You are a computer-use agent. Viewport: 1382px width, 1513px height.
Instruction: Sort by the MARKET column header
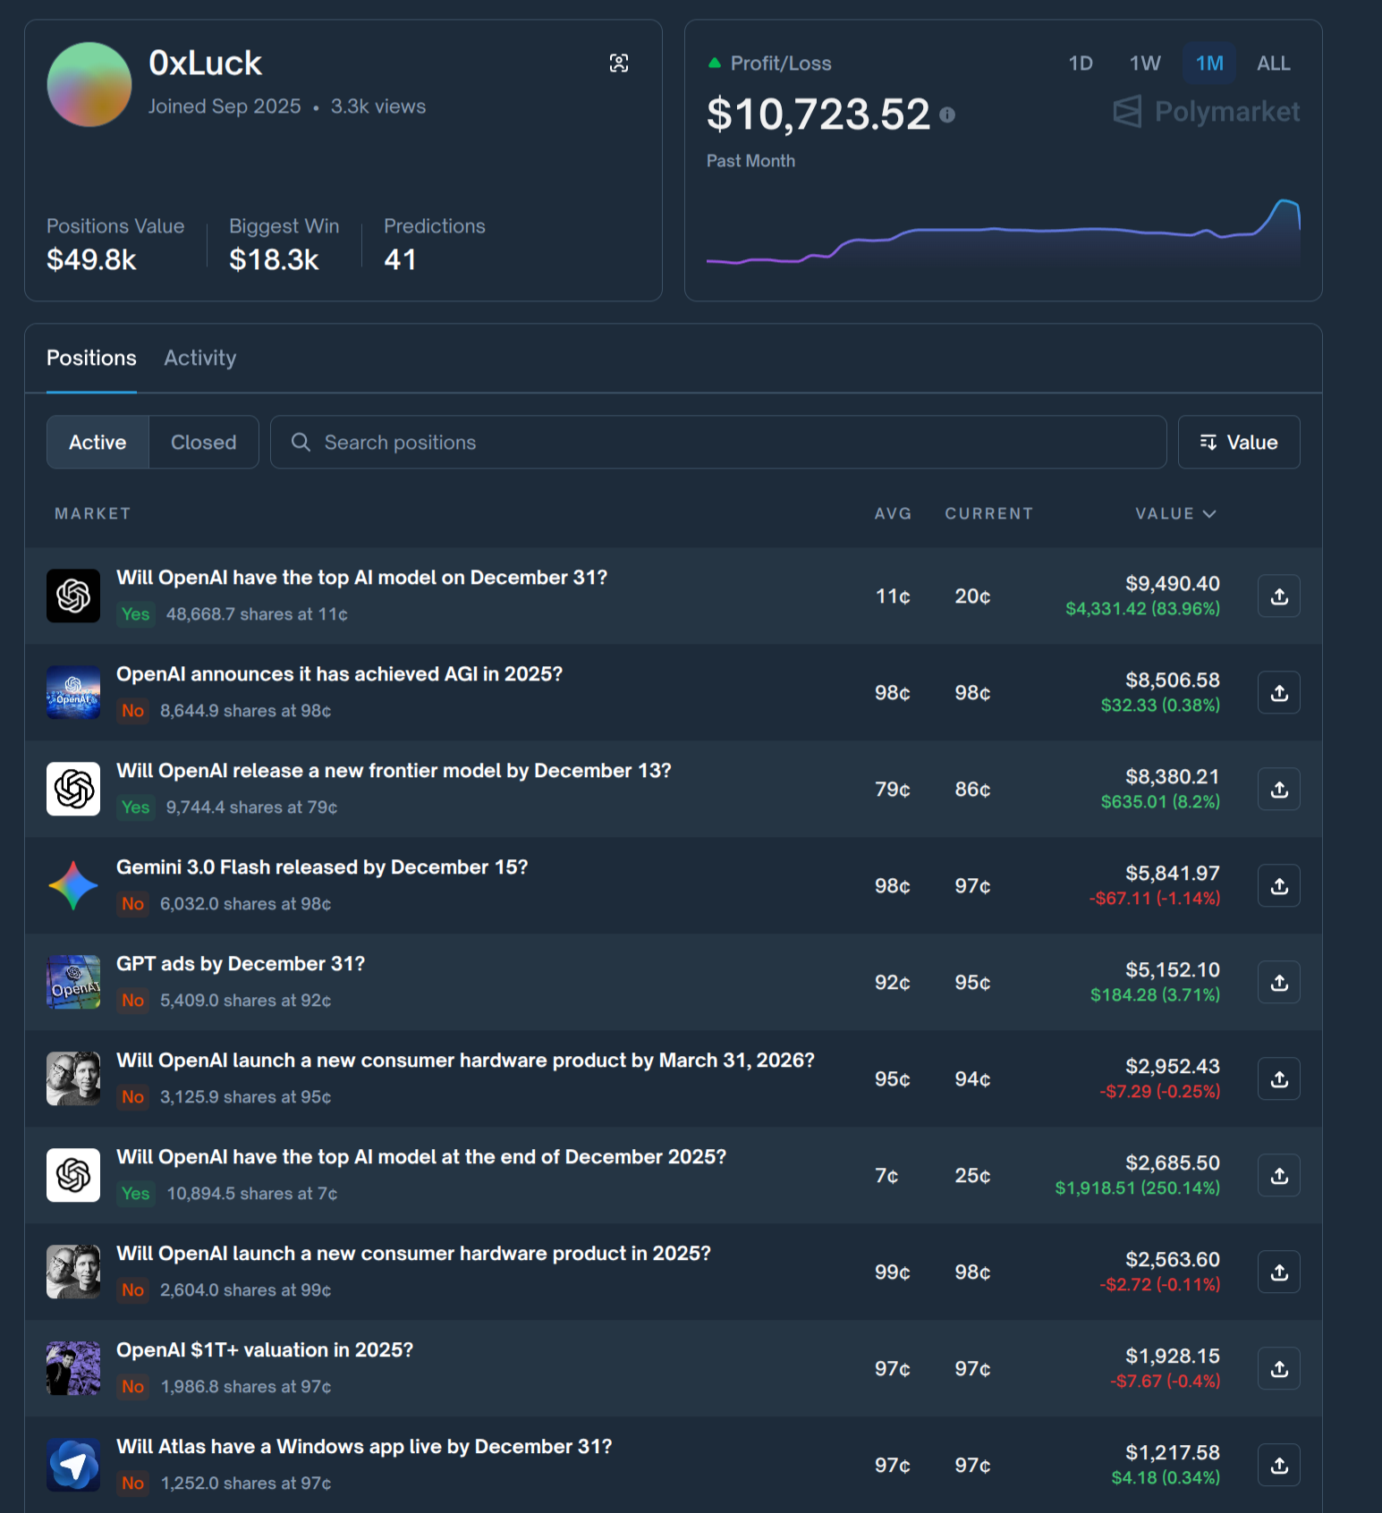point(93,513)
